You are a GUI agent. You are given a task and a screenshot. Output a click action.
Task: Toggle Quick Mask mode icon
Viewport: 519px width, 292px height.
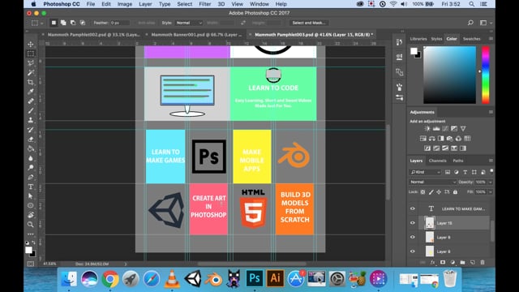[31, 264]
